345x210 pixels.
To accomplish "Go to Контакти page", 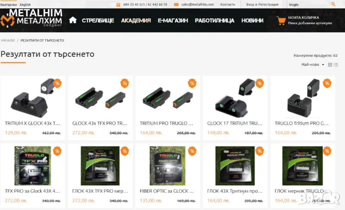I will point(228,4).
